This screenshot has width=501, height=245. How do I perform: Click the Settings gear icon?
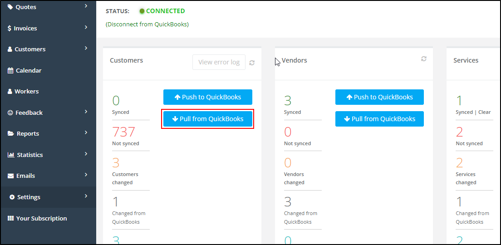tap(12, 197)
